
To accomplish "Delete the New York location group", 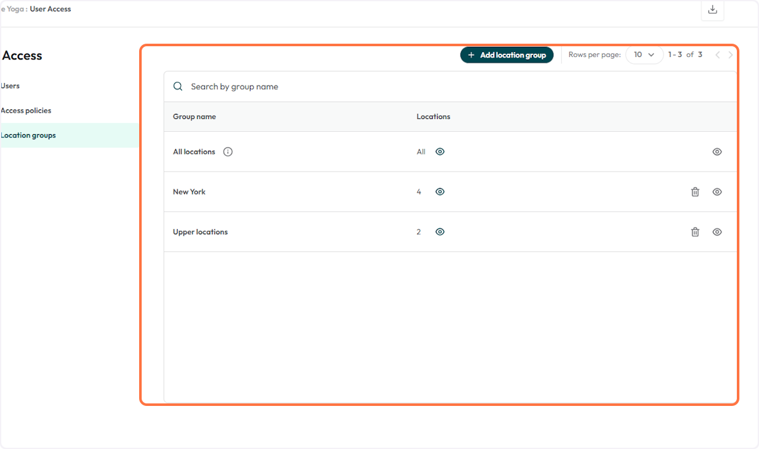I will [x=695, y=191].
